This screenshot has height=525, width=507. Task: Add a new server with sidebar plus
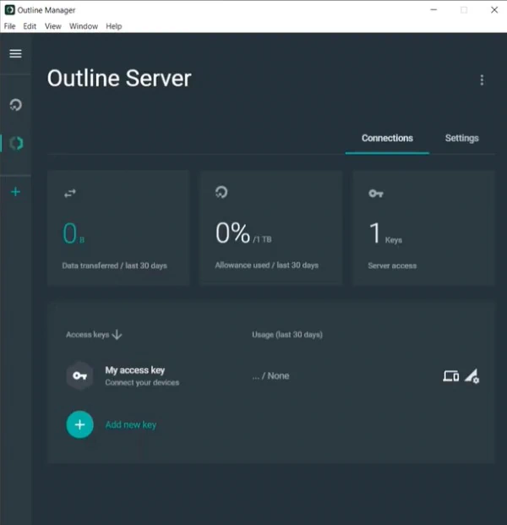pyautogui.click(x=15, y=192)
